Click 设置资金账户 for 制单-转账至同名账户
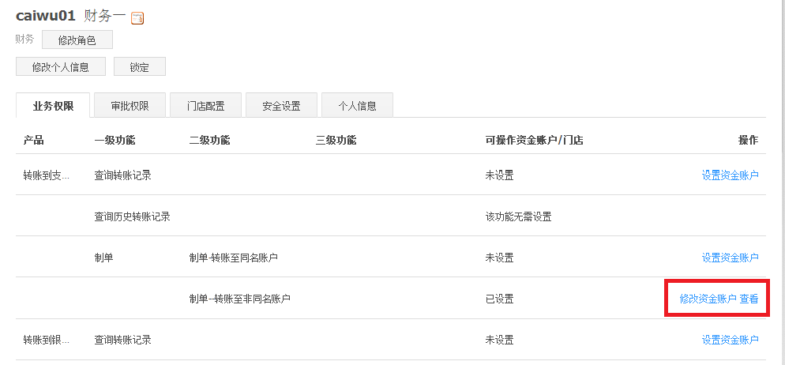 (x=730, y=258)
